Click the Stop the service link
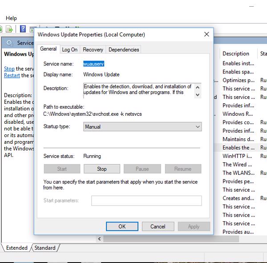The height and width of the screenshot is (263, 267). [x=9, y=69]
